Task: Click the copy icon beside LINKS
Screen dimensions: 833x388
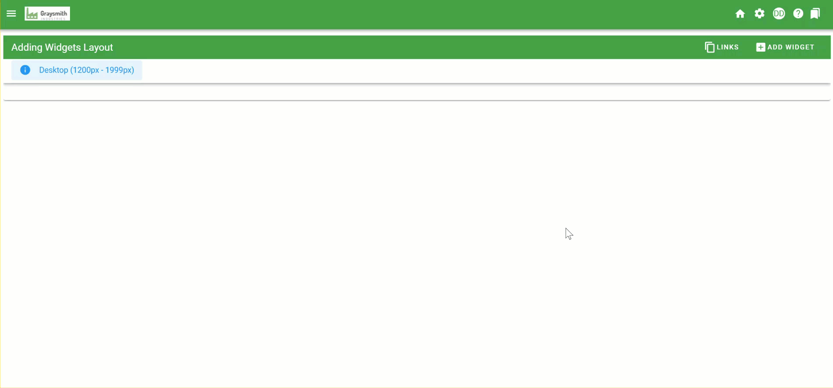Action: 710,47
